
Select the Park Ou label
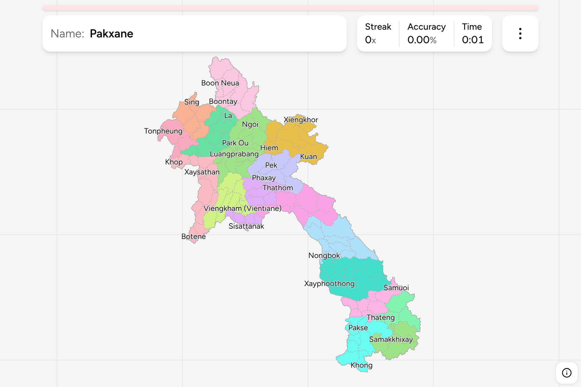(235, 143)
